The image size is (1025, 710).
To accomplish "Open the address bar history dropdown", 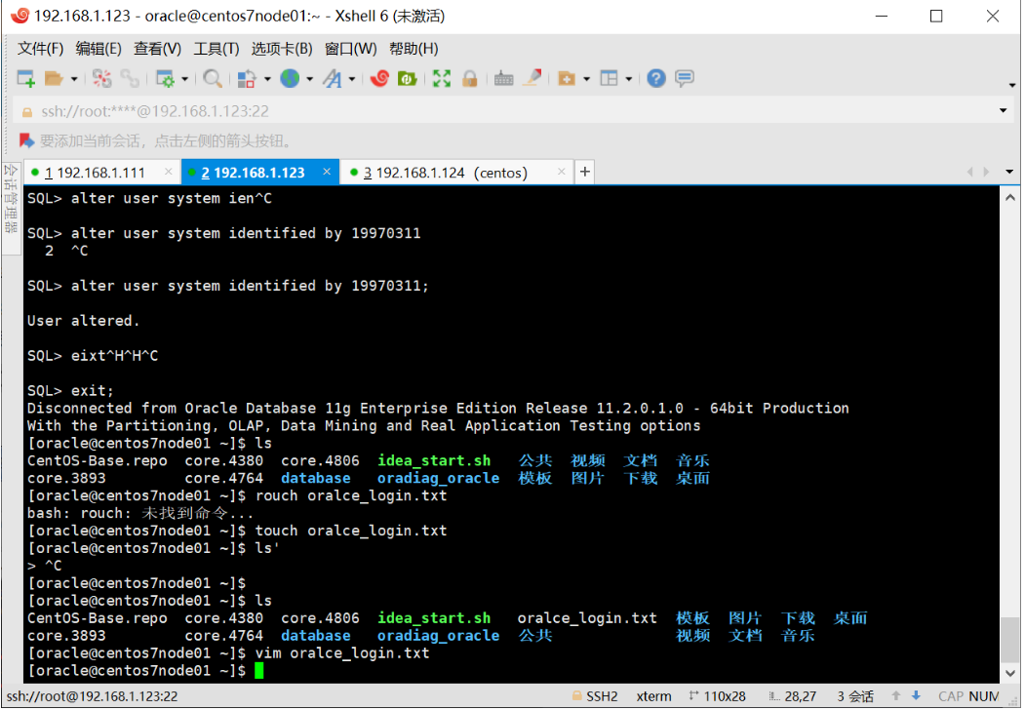I will point(1005,110).
